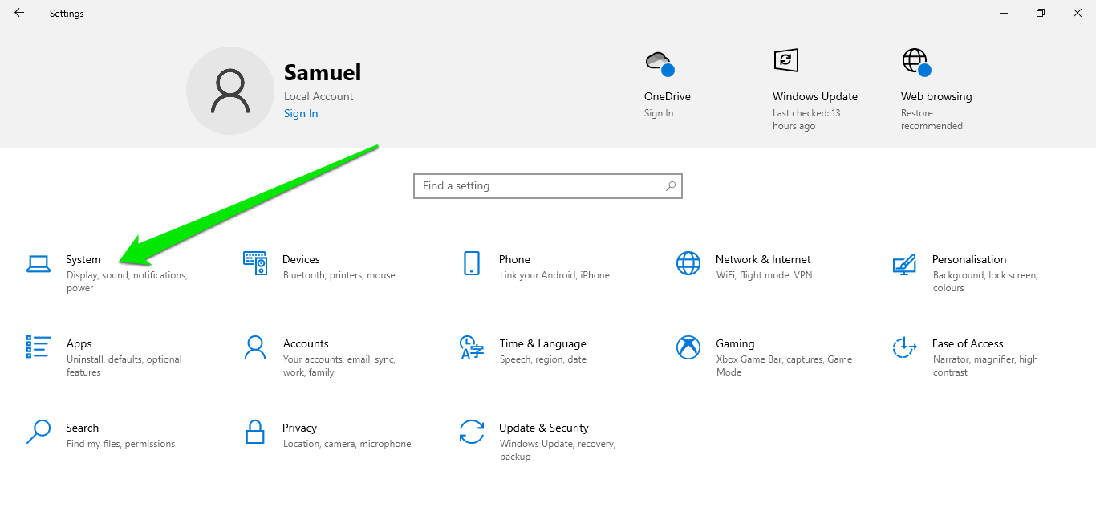Click the Sign In link under Local Account

301,113
